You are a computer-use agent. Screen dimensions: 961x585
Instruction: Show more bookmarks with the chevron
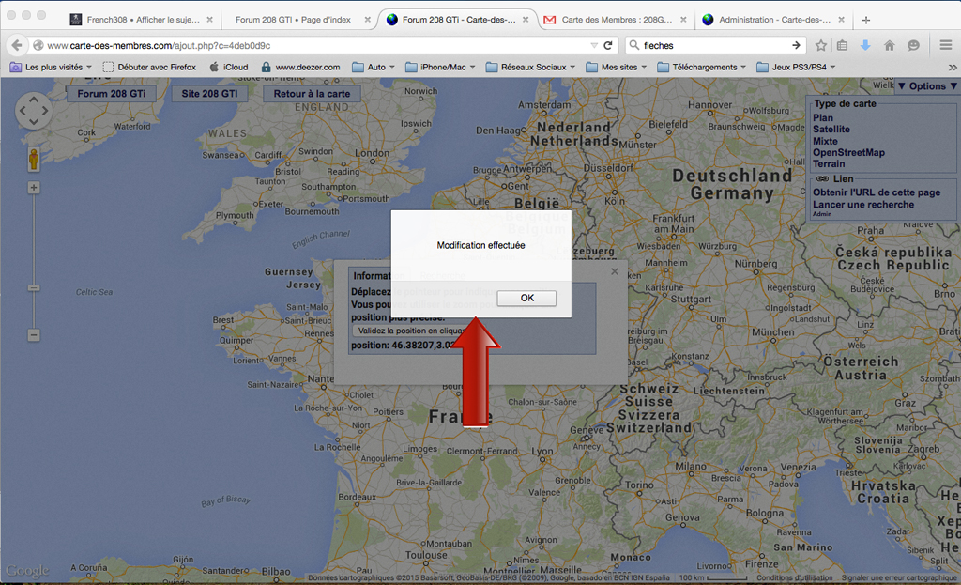[952, 67]
